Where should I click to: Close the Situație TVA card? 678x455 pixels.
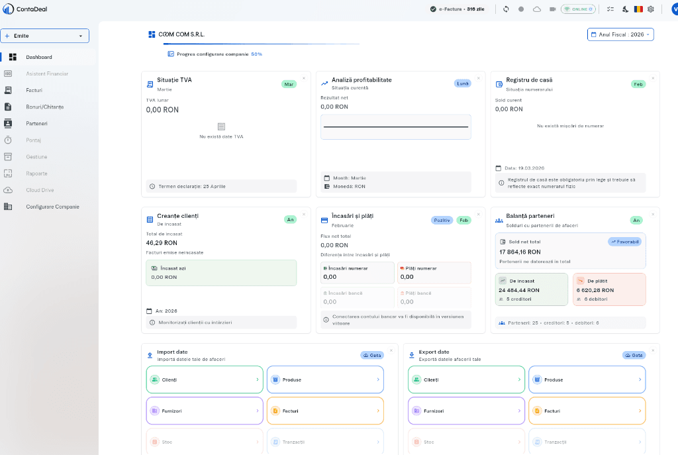click(304, 78)
